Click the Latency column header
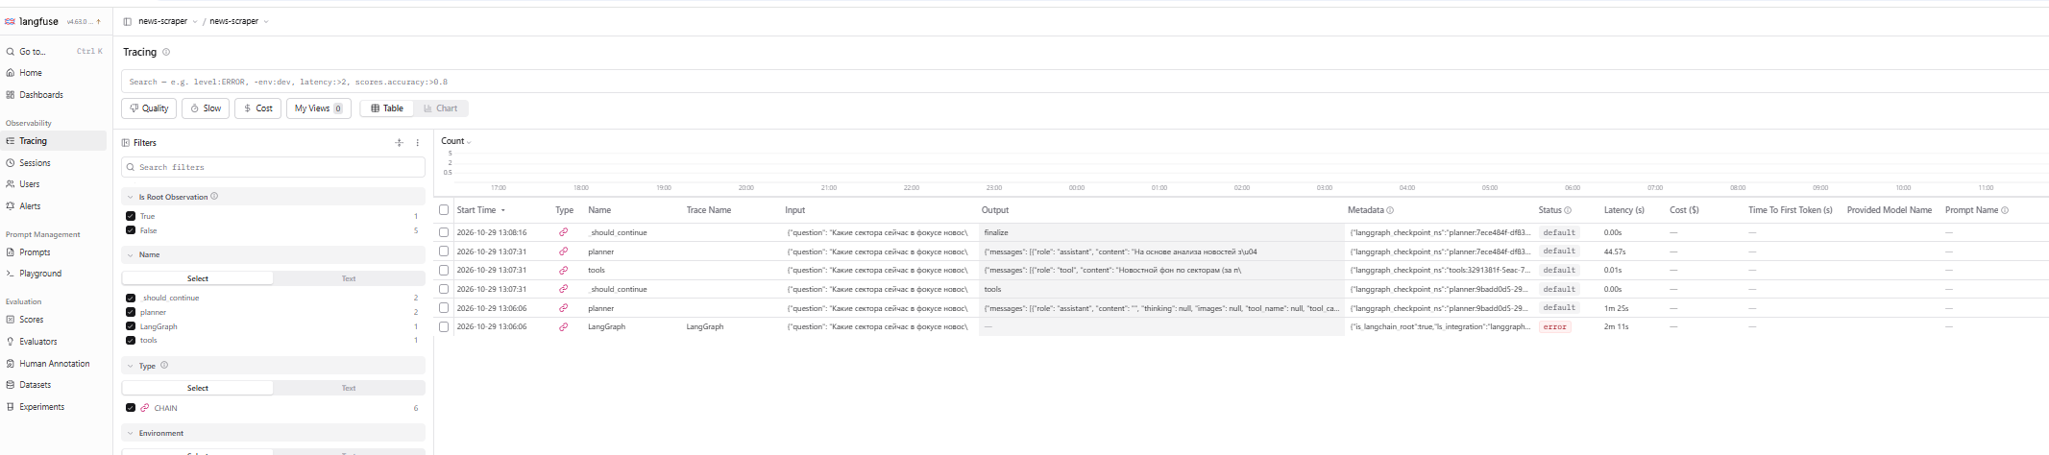Screen dimensions: 2049x455 1623,210
